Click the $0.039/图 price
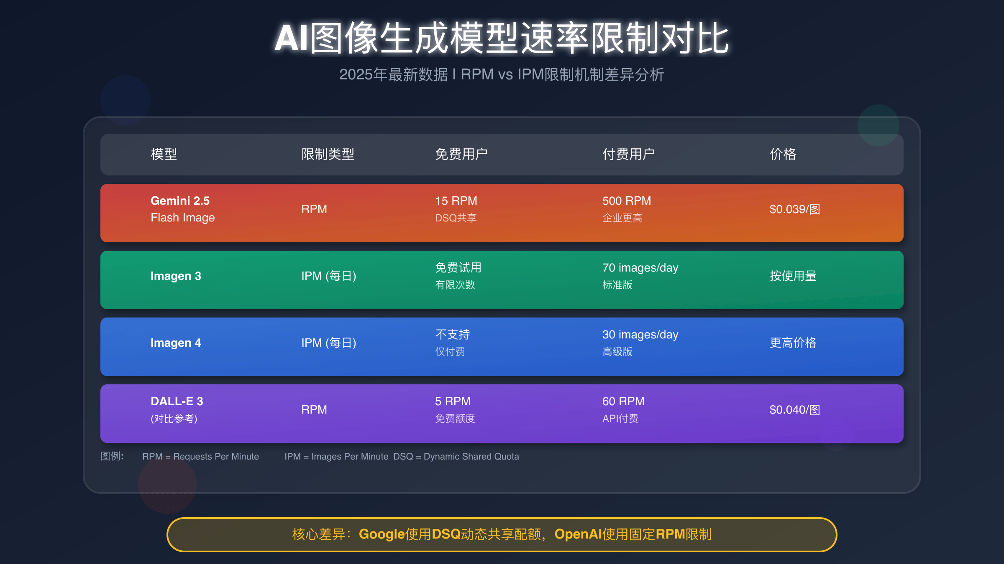This screenshot has height=564, width=1004. [x=795, y=209]
